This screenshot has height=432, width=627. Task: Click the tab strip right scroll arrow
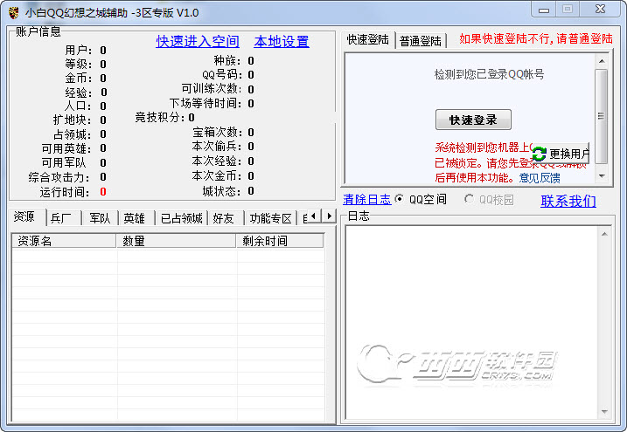(329, 216)
